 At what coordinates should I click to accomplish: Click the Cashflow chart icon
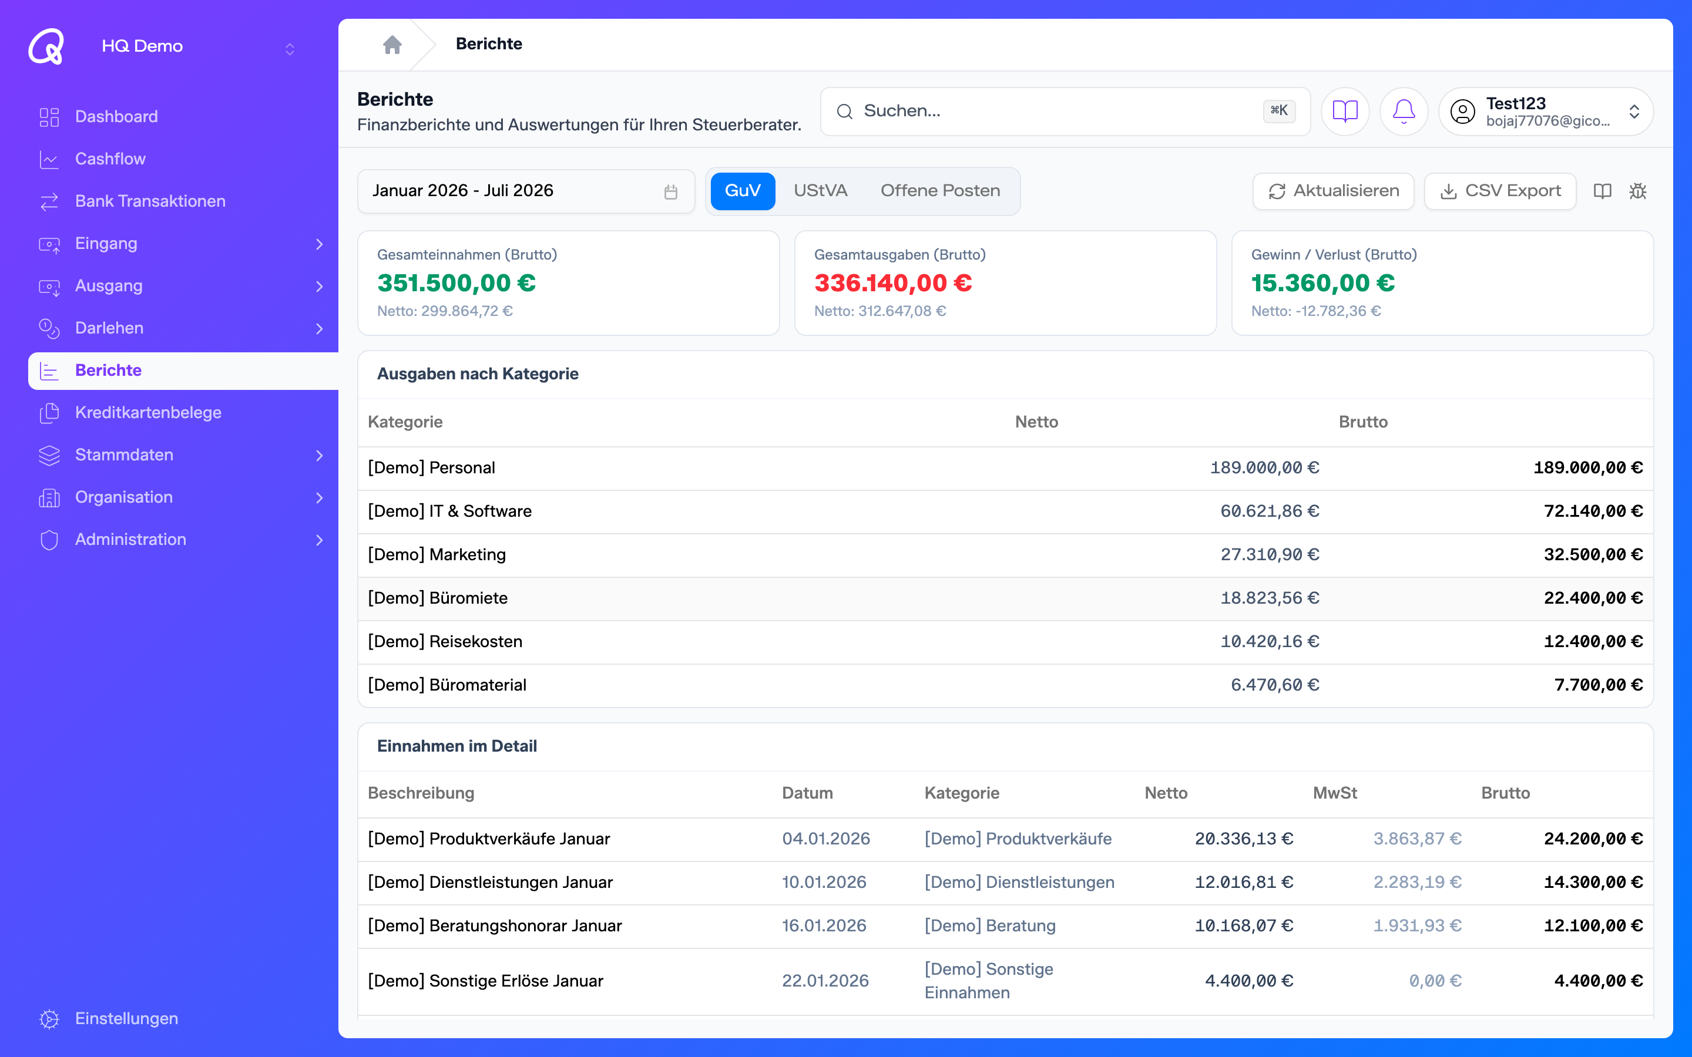[x=49, y=159]
